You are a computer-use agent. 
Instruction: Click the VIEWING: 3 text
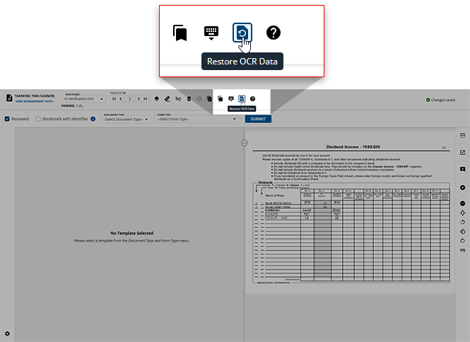click(x=72, y=106)
